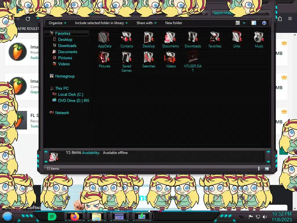Expand the view options dropdown arrow
Image resolution: width=297 pixels, height=223 pixels.
coord(244,23)
